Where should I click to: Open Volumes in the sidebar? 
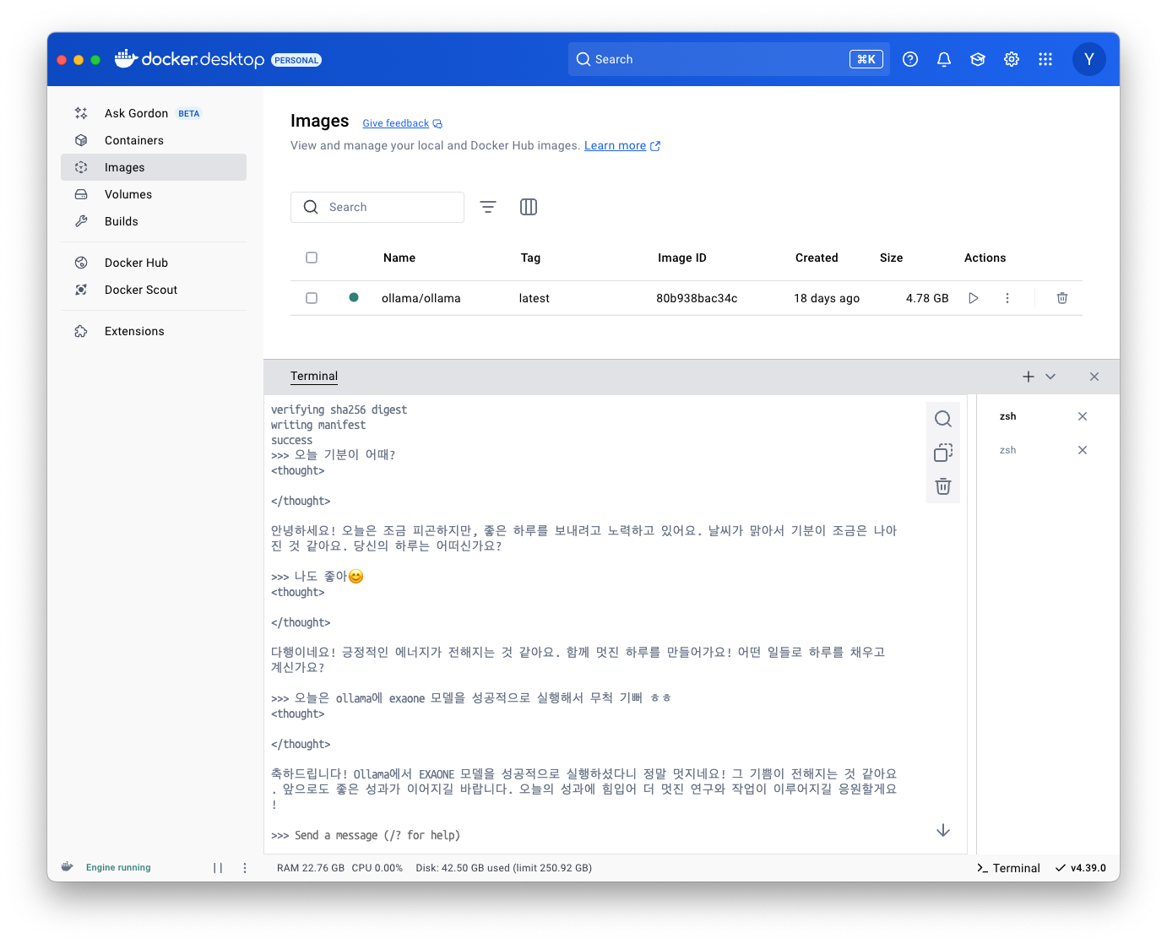tap(154, 194)
